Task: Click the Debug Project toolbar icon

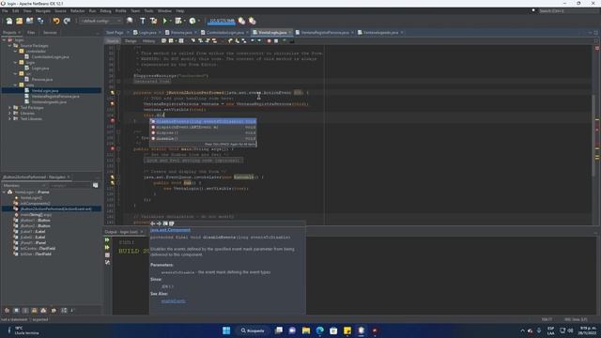Action: tap(177, 21)
